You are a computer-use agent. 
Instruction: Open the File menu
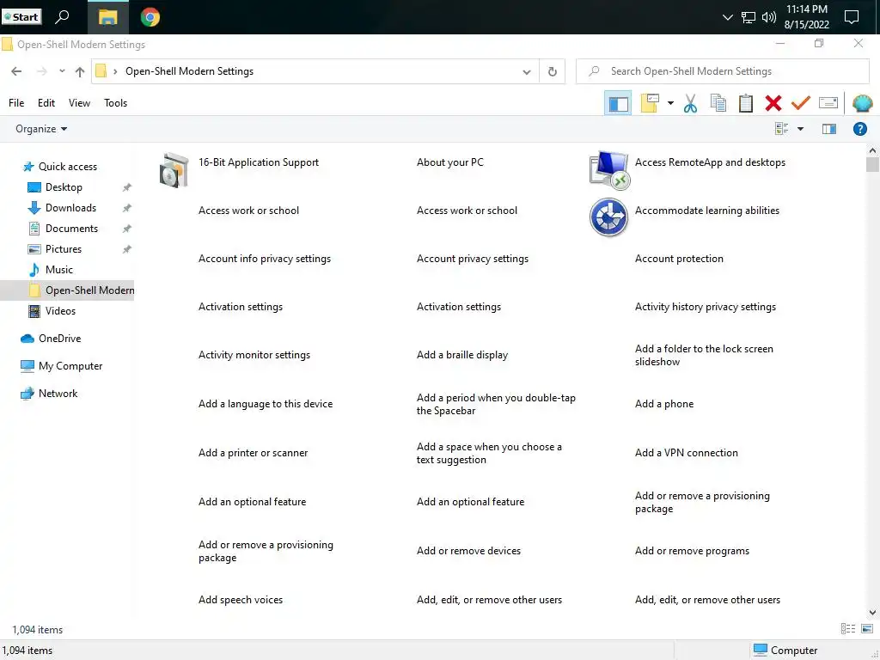16,103
